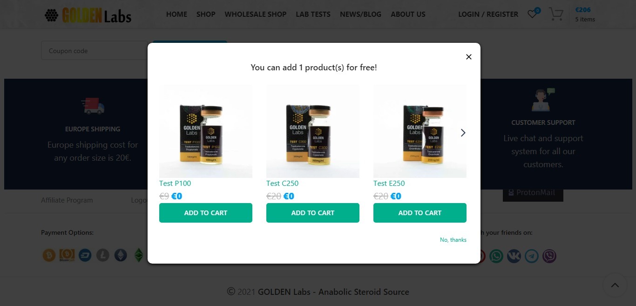Decline offer with No, thanks link
Image resolution: width=636 pixels, height=306 pixels.
453,240
